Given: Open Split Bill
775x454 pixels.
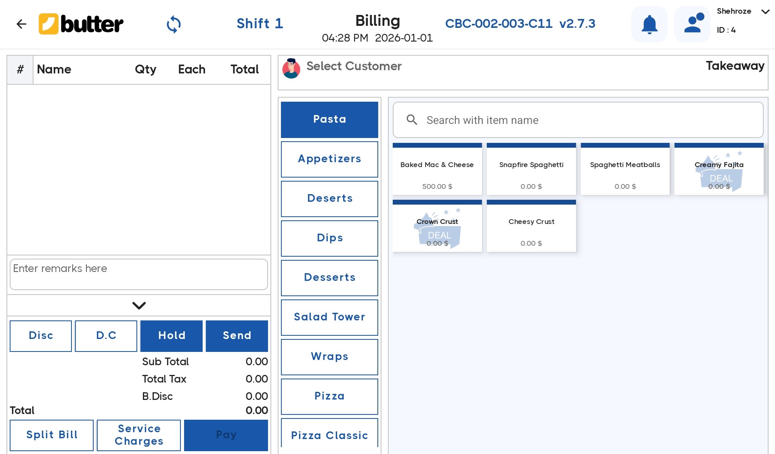Looking at the screenshot, I should (51, 435).
